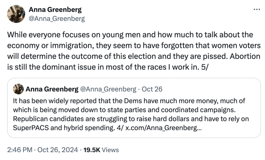Open the quoted tweet about Dems' money
The image size is (265, 160).
134,108
